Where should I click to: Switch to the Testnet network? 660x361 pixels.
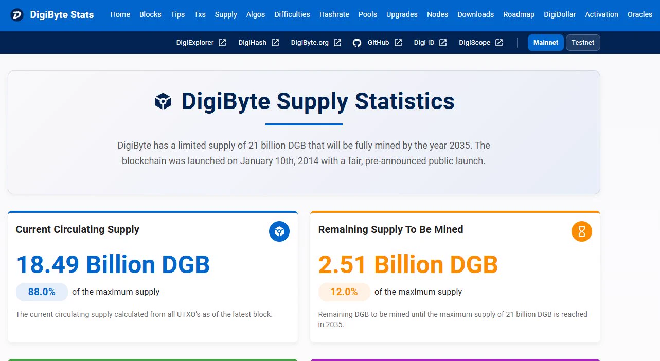click(x=583, y=43)
